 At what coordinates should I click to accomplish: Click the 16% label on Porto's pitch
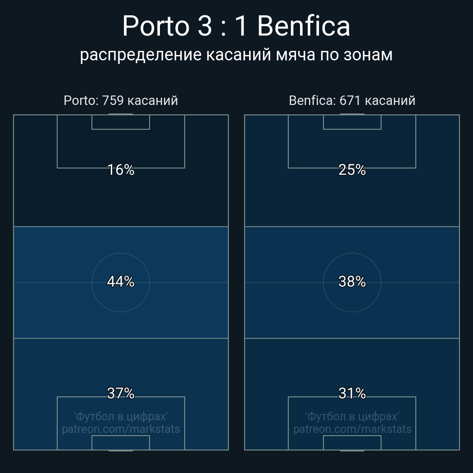[121, 170]
